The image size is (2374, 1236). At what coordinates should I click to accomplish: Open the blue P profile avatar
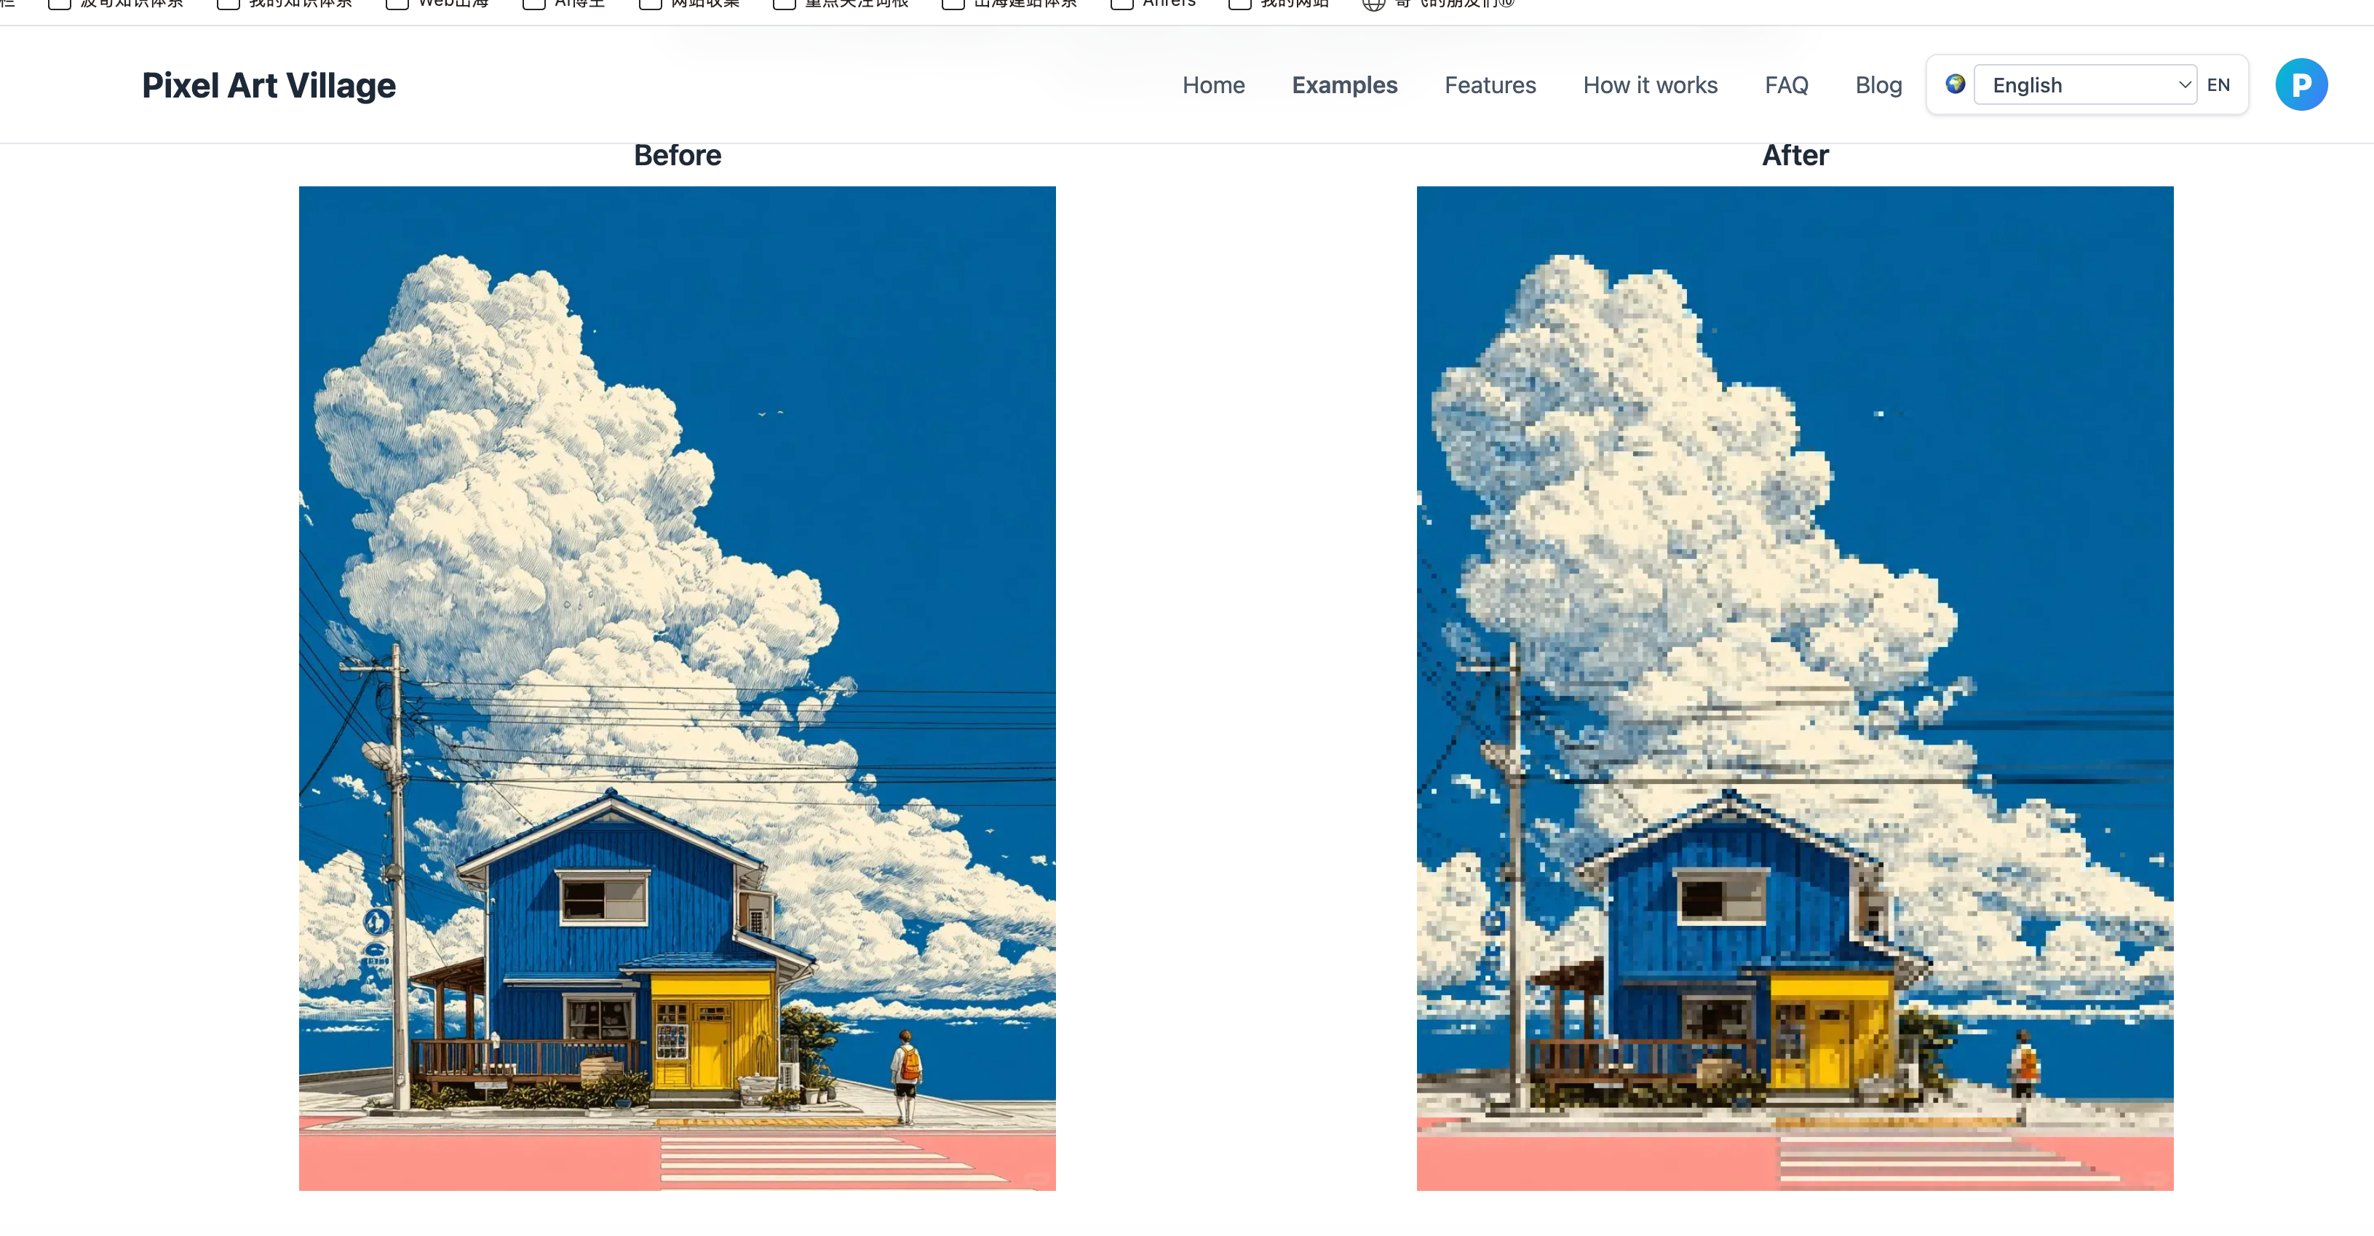pos(2300,84)
